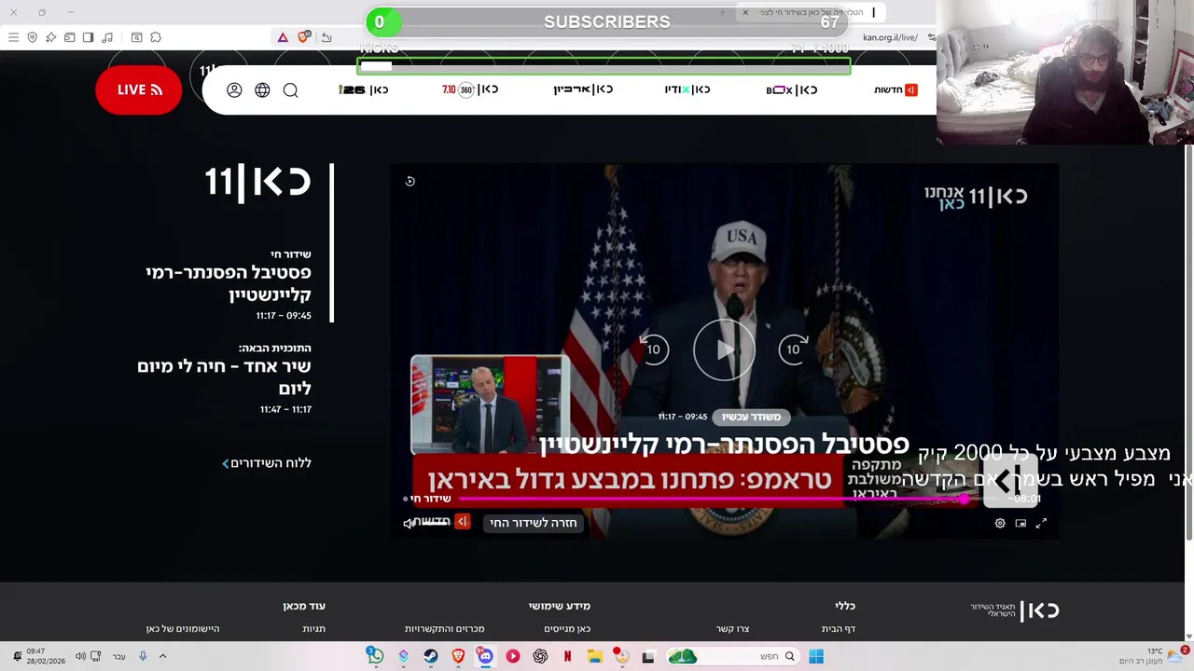Open the Kan BOX menu item
1194x671 pixels.
click(791, 89)
